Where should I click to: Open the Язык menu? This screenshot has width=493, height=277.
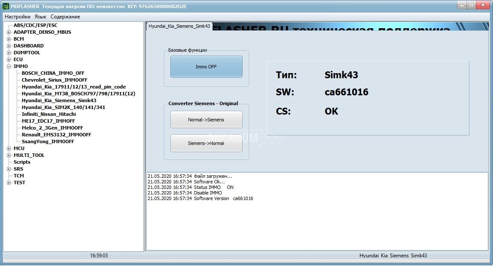click(x=40, y=17)
